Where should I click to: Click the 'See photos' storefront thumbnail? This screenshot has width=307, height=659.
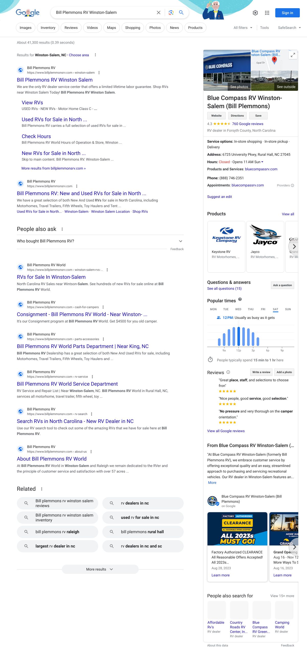(227, 70)
